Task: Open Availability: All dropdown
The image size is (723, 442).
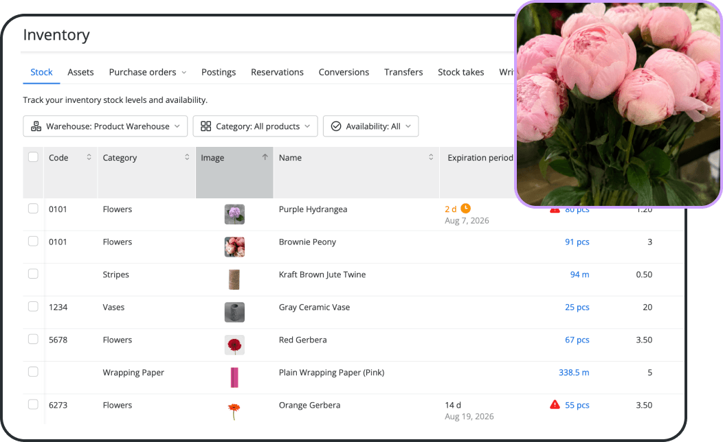Action: 370,126
